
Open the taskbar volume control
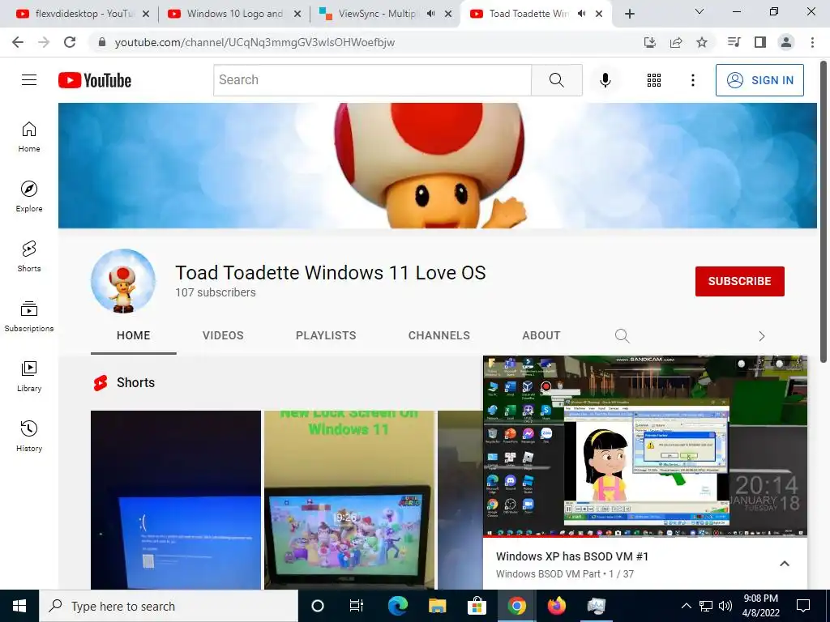[725, 606]
